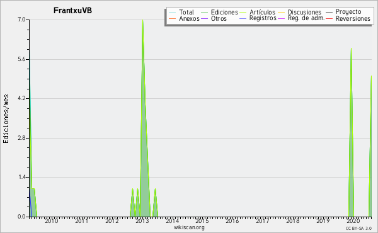Image resolution: width=378 pixels, height=233 pixels.
Task: Click the Reg. de adm. legend entry
Action: tap(301, 18)
